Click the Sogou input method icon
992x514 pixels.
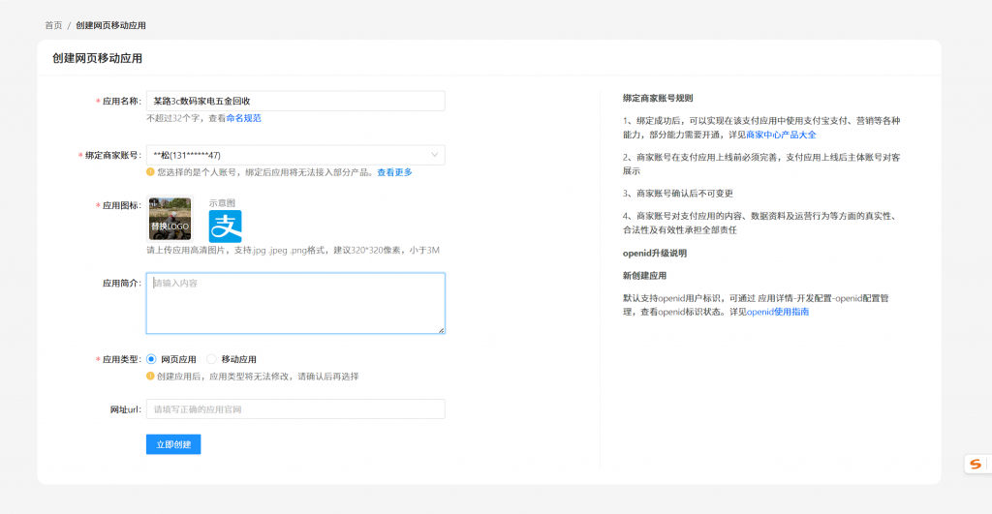point(975,465)
